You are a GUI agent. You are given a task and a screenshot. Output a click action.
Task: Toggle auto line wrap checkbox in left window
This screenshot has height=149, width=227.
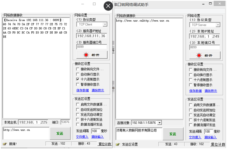[78, 74]
